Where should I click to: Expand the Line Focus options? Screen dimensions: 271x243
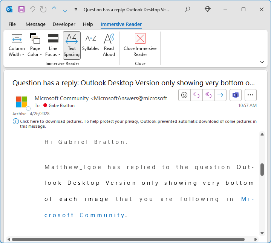click(53, 45)
